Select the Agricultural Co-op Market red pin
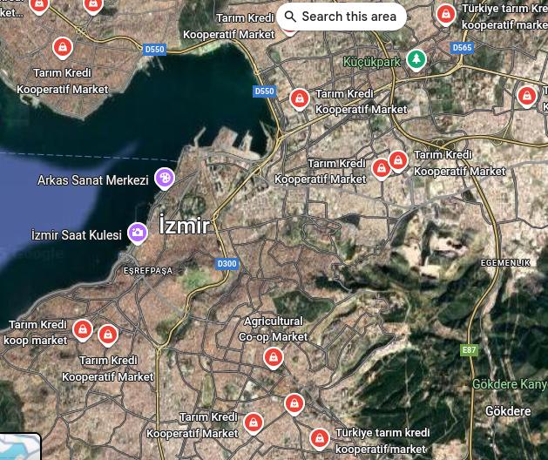This screenshot has height=460, width=548. [x=274, y=357]
